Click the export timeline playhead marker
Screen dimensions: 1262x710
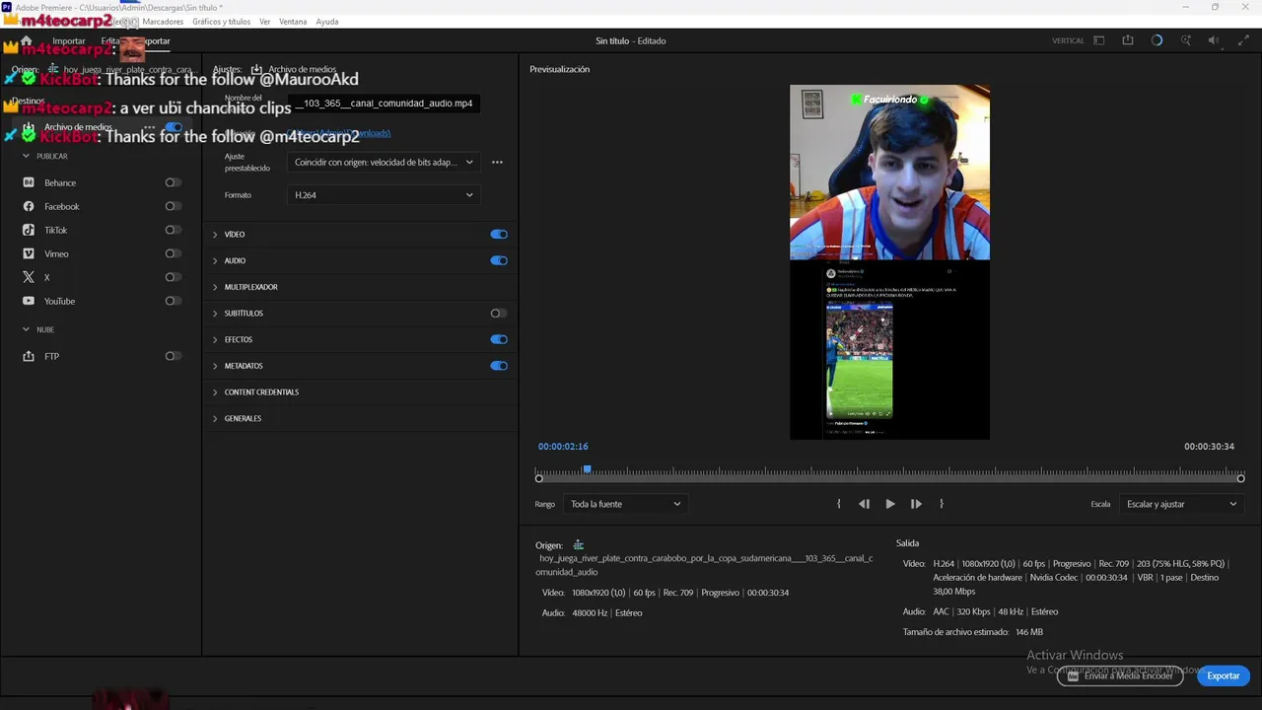[x=587, y=469]
